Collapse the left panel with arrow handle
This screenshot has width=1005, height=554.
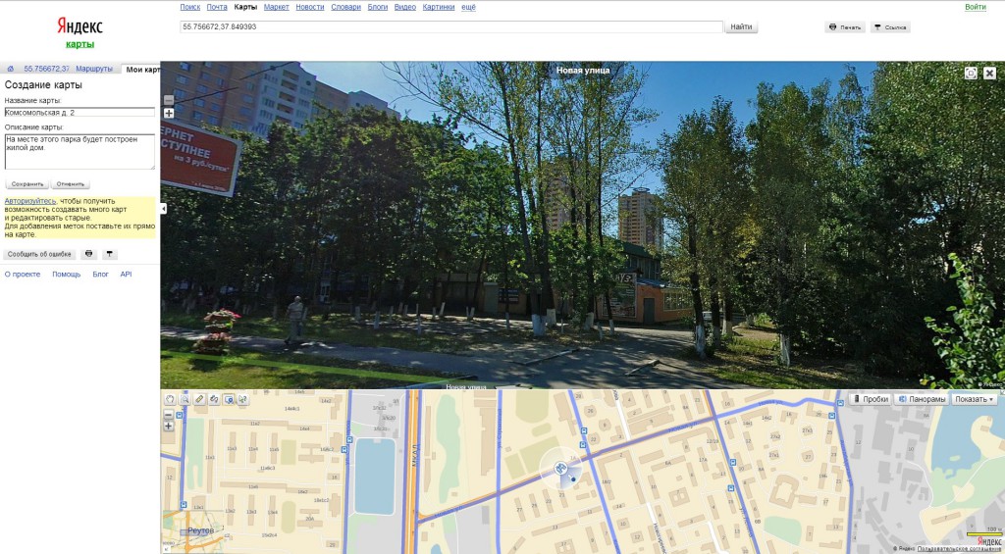coord(163,209)
